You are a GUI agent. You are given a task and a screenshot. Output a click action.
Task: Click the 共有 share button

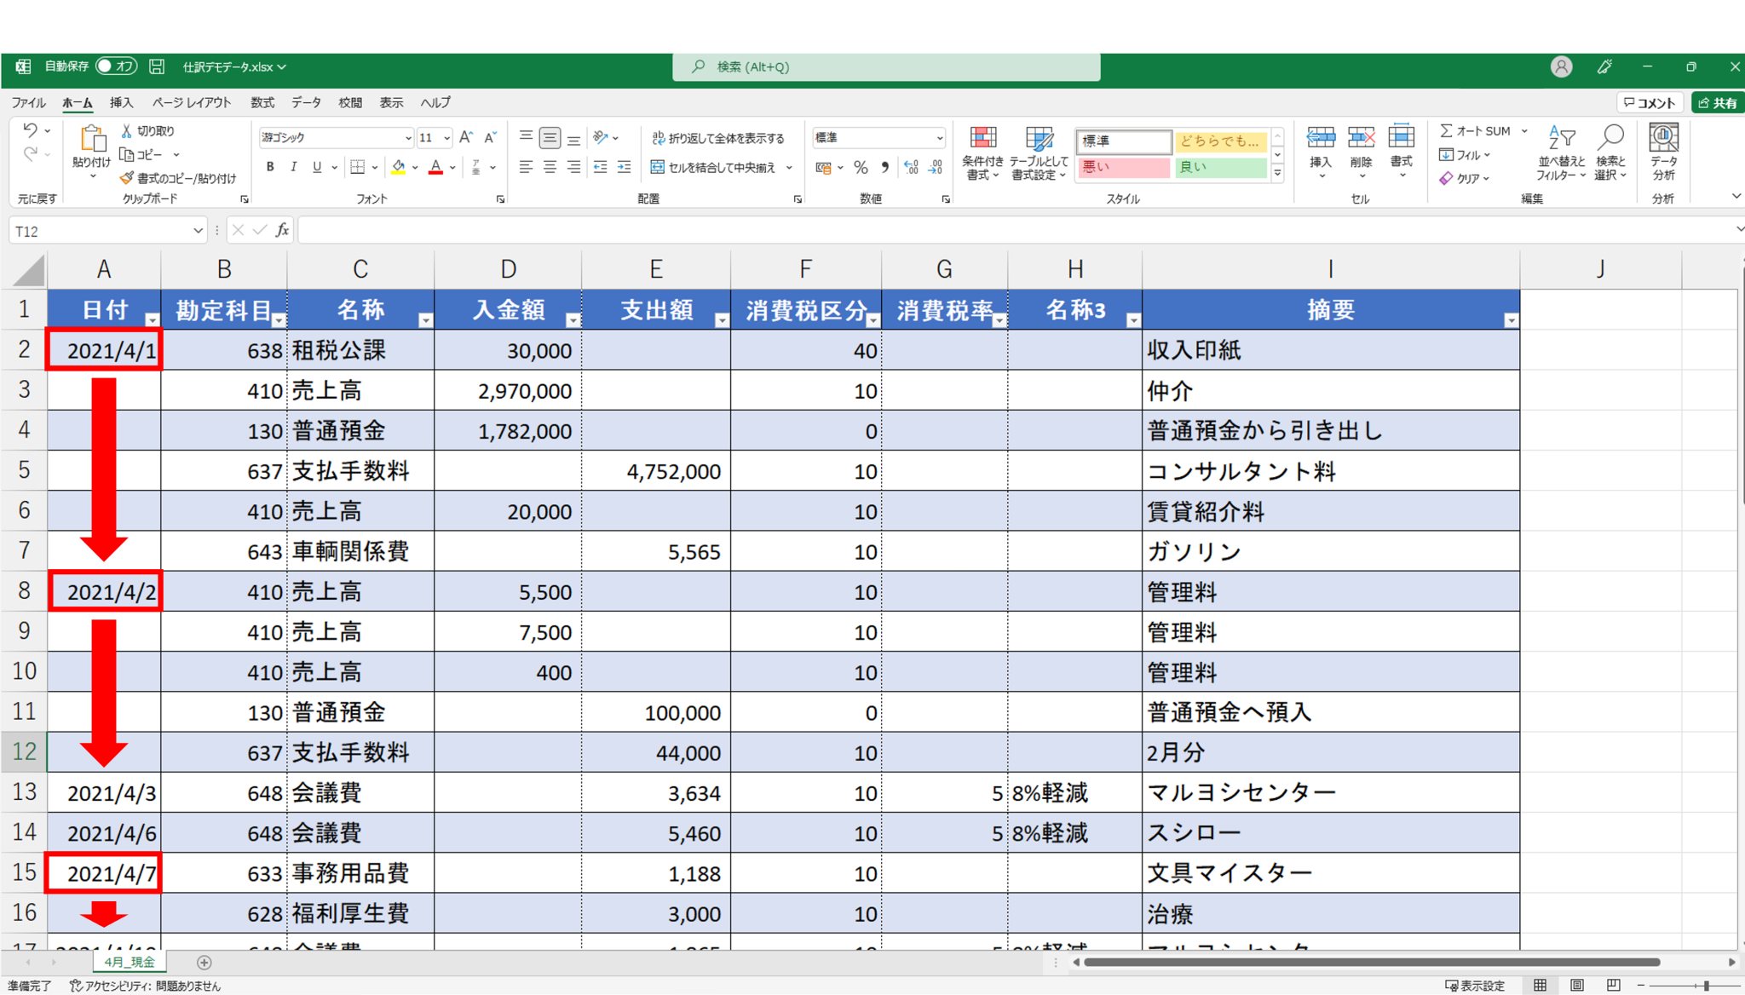[x=1718, y=102]
